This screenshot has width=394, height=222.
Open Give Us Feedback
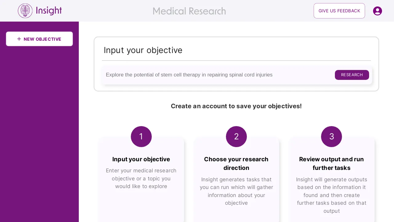(339, 11)
